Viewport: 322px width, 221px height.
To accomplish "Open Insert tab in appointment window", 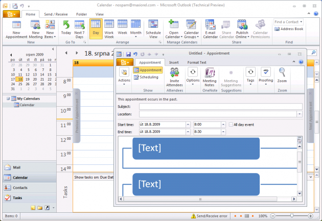I will pyautogui.click(x=174, y=63).
